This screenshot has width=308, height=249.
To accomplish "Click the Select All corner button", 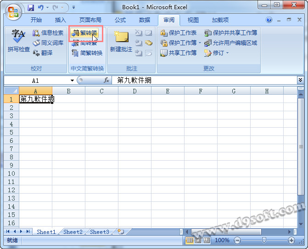I will click(x=11, y=91).
